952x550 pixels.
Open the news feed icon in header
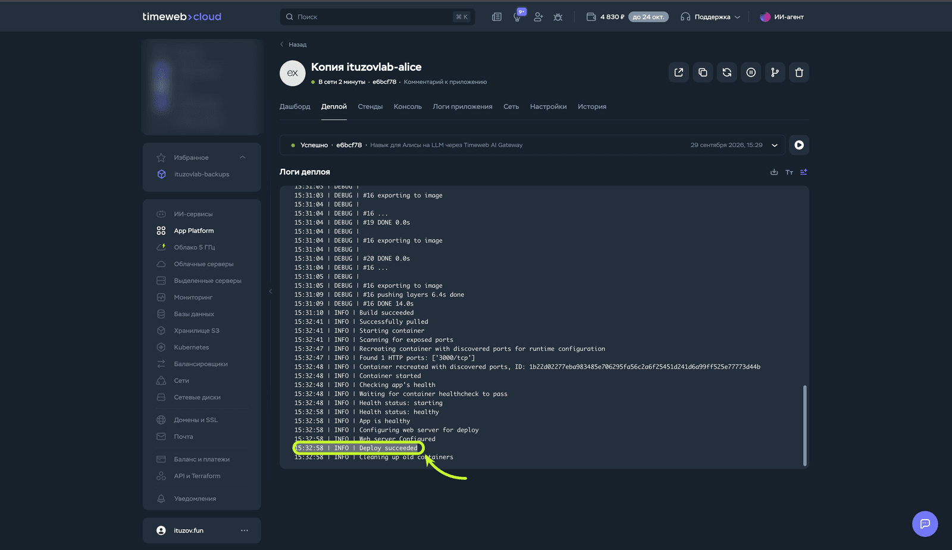click(x=497, y=17)
